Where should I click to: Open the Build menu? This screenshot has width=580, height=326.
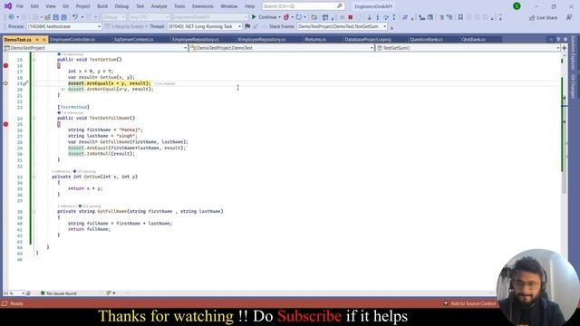click(x=102, y=6)
